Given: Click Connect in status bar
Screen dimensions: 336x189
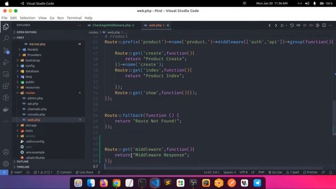Looking at the screenshot, I should (x=64, y=172).
